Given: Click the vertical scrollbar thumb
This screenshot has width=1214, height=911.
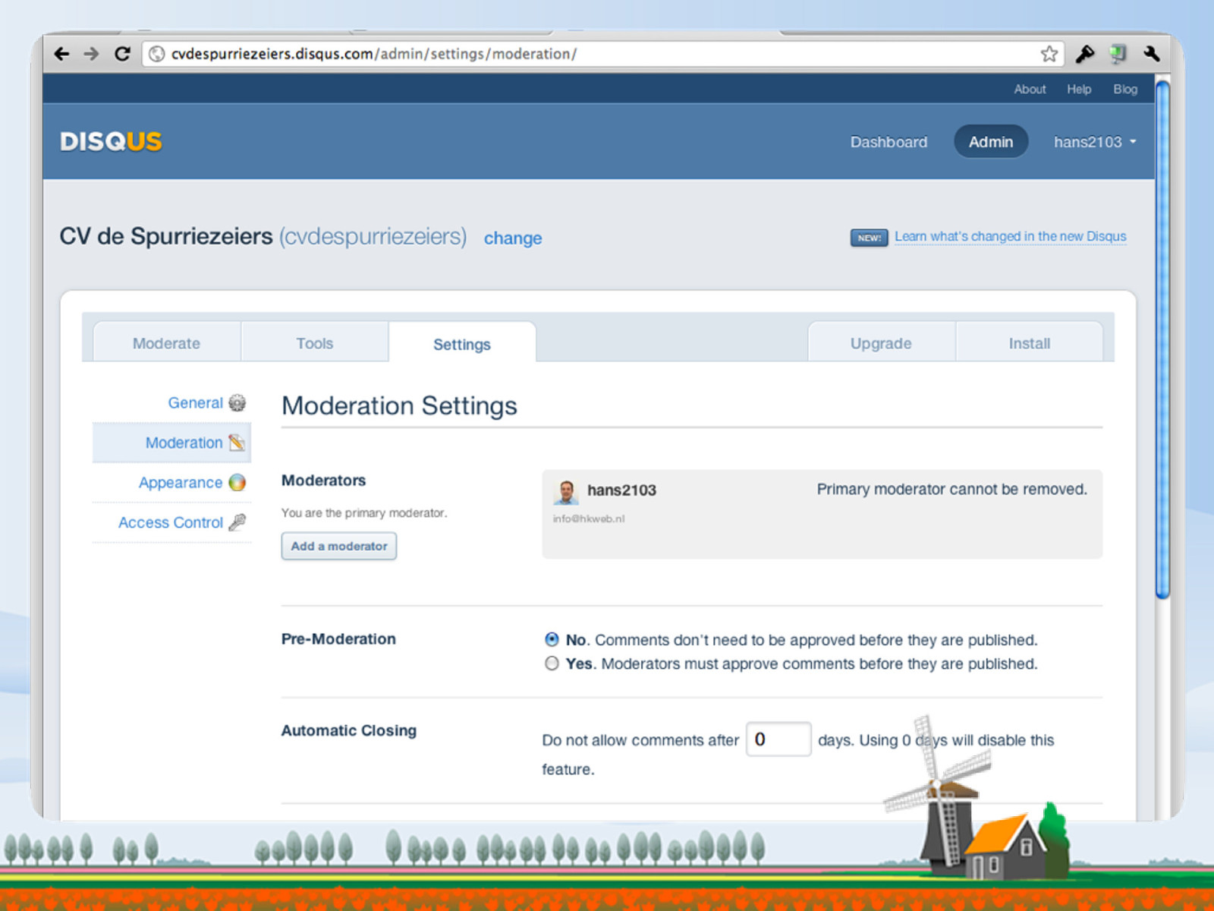Looking at the screenshot, I should 1162,339.
